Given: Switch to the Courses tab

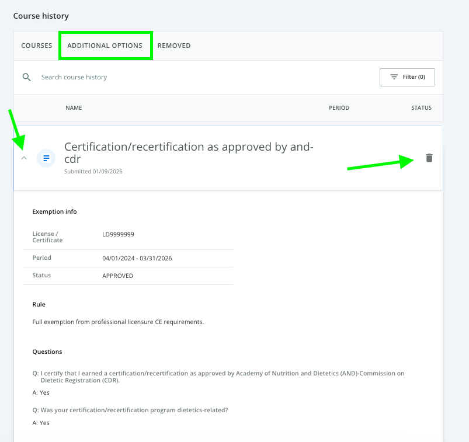Looking at the screenshot, I should click(x=37, y=46).
